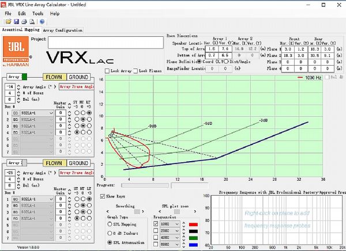Open the 2000 frequency dropdown
The width and height of the screenshot is (346, 251).
pyautogui.click(x=177, y=231)
